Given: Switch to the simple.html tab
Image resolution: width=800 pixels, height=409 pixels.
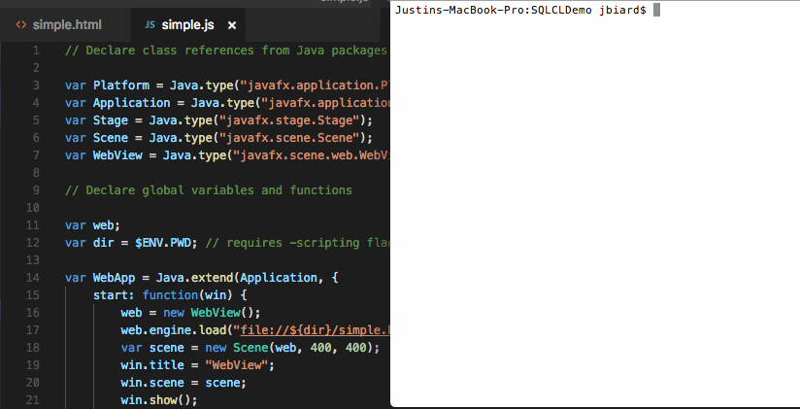Looking at the screenshot, I should click(66, 25).
